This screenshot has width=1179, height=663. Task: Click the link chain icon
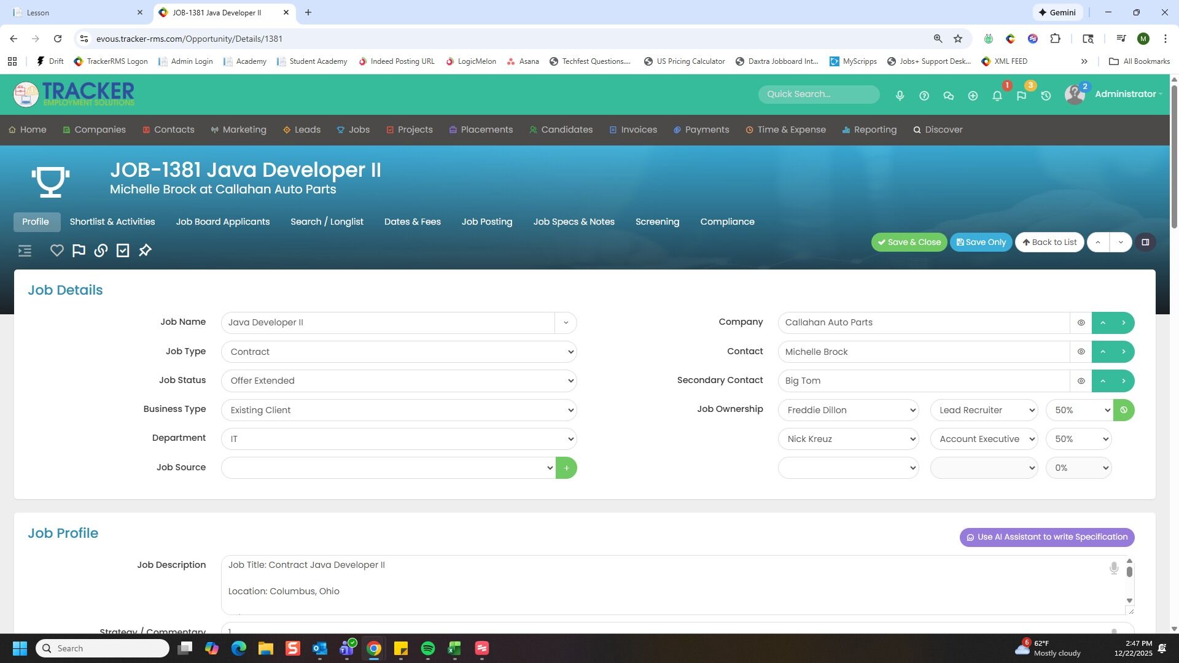101,250
